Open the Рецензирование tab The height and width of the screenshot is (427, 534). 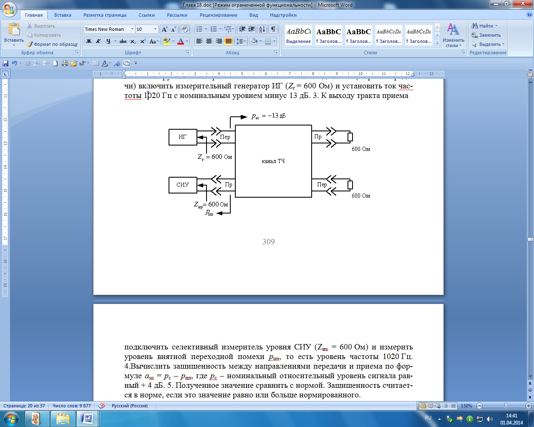218,15
